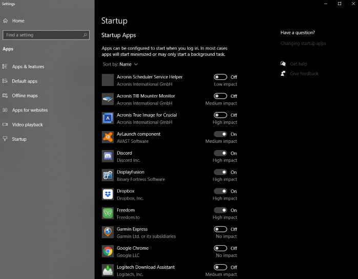Viewport: 358px width, 279px height.
Task: Click the Startup sidebar icon
Action: pyautogui.click(x=5, y=139)
